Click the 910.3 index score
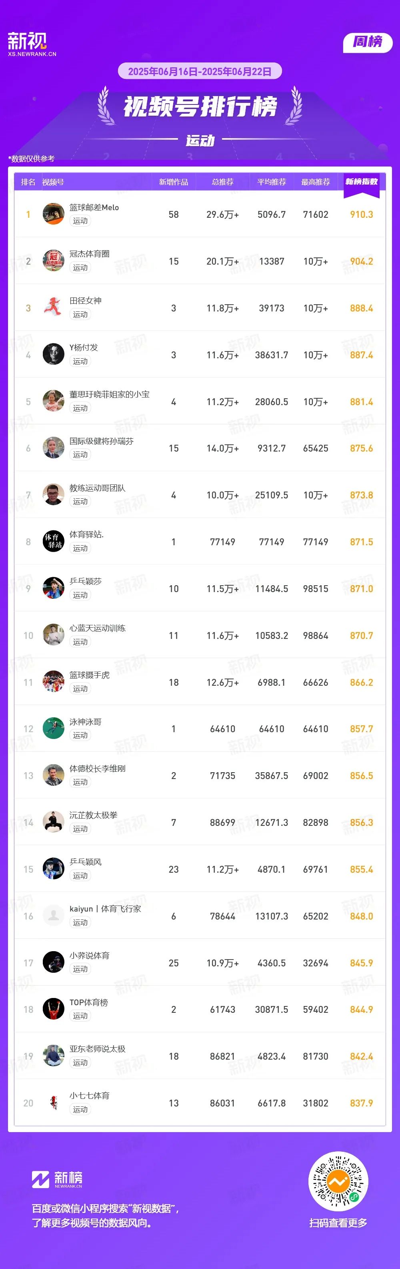Image resolution: width=400 pixels, height=1269 pixels. click(x=362, y=214)
